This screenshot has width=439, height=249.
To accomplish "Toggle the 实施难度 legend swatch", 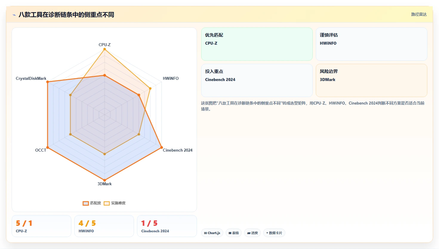I will (107, 203).
